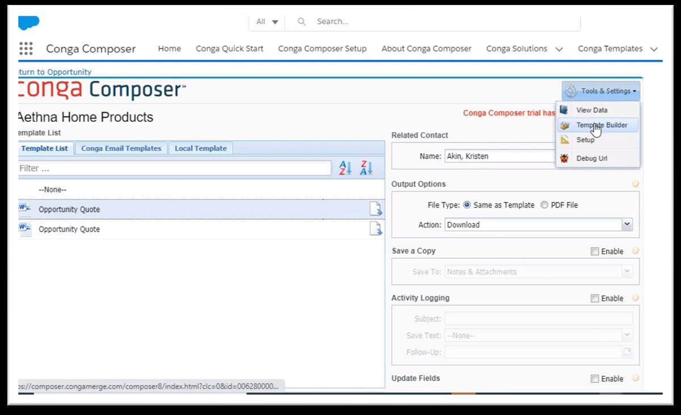The height and width of the screenshot is (415, 681).
Task: Click the Return to Opportunity link
Action: (x=55, y=72)
